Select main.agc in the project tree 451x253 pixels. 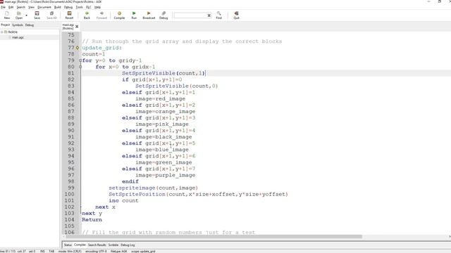(18, 37)
